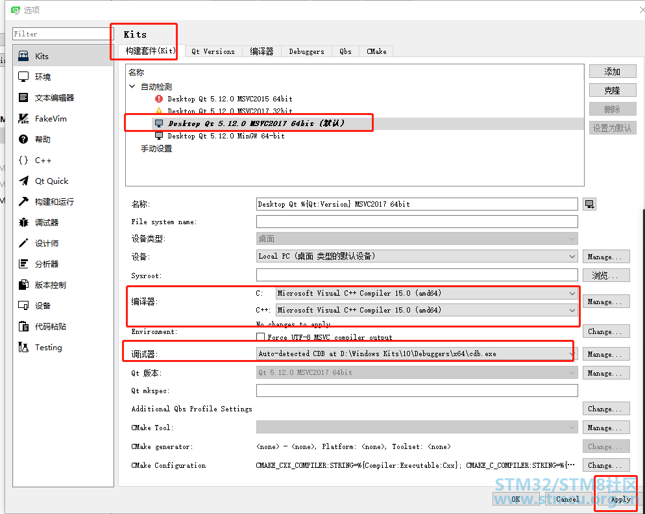Expand the 设备 Local PC dropdown
The width and height of the screenshot is (645, 514).
pyautogui.click(x=417, y=256)
